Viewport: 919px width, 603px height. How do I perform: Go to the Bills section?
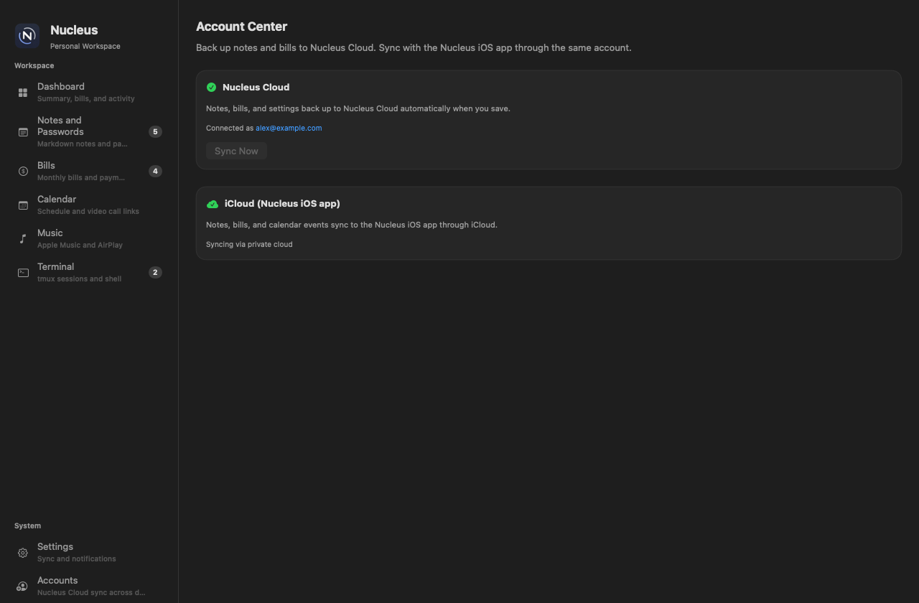(89, 171)
